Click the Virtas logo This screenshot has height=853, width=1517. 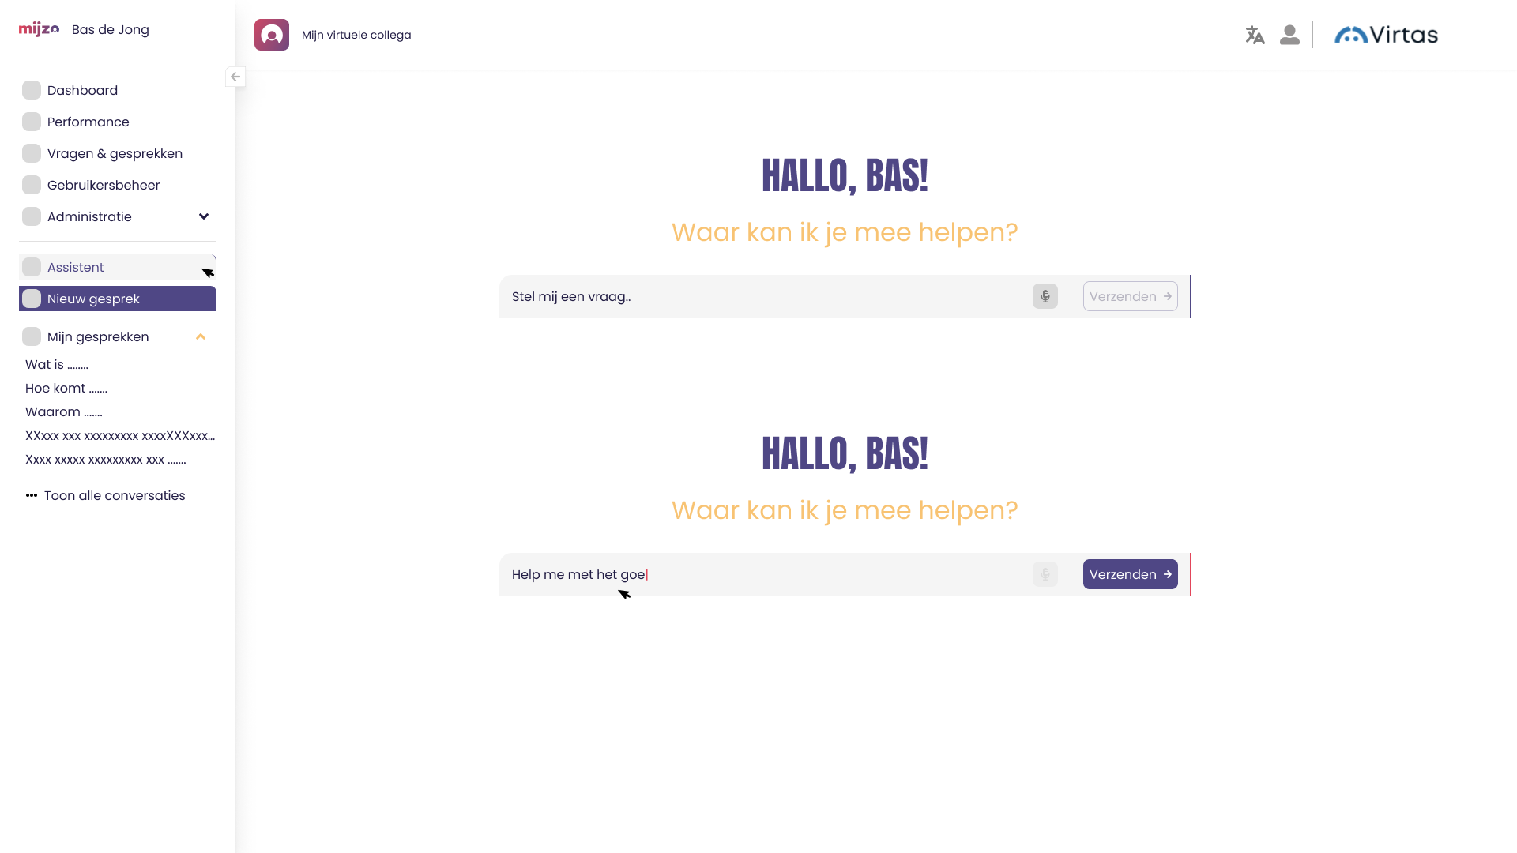point(1386,35)
